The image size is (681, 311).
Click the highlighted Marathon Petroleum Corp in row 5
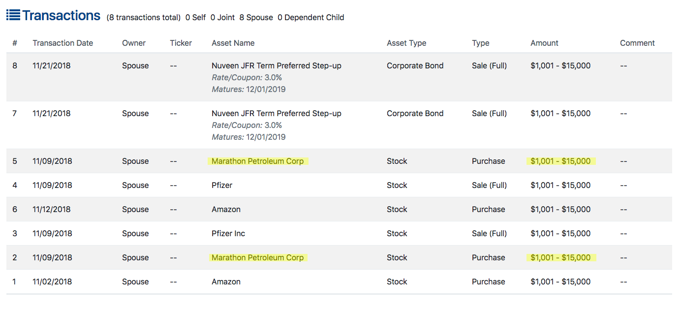(x=258, y=161)
